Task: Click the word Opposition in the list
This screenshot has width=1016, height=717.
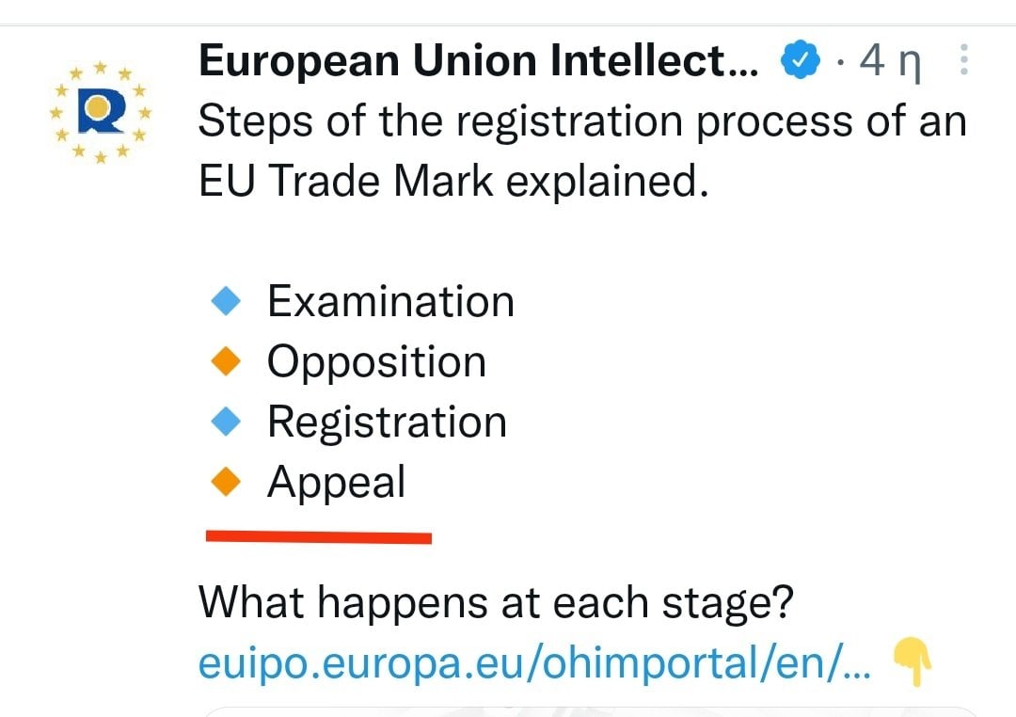Action: pos(376,361)
